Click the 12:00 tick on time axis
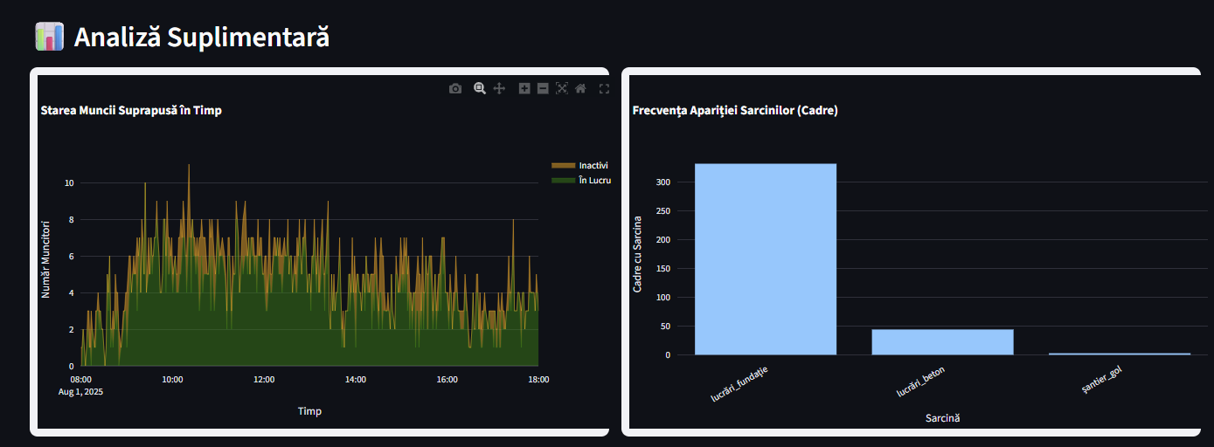1214x447 pixels. (x=264, y=380)
